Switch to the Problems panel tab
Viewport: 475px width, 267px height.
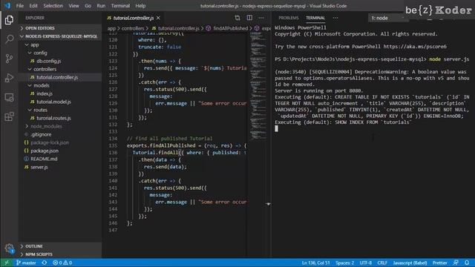(x=289, y=18)
